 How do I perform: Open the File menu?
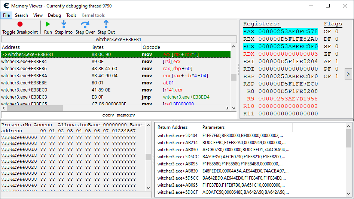(6, 15)
